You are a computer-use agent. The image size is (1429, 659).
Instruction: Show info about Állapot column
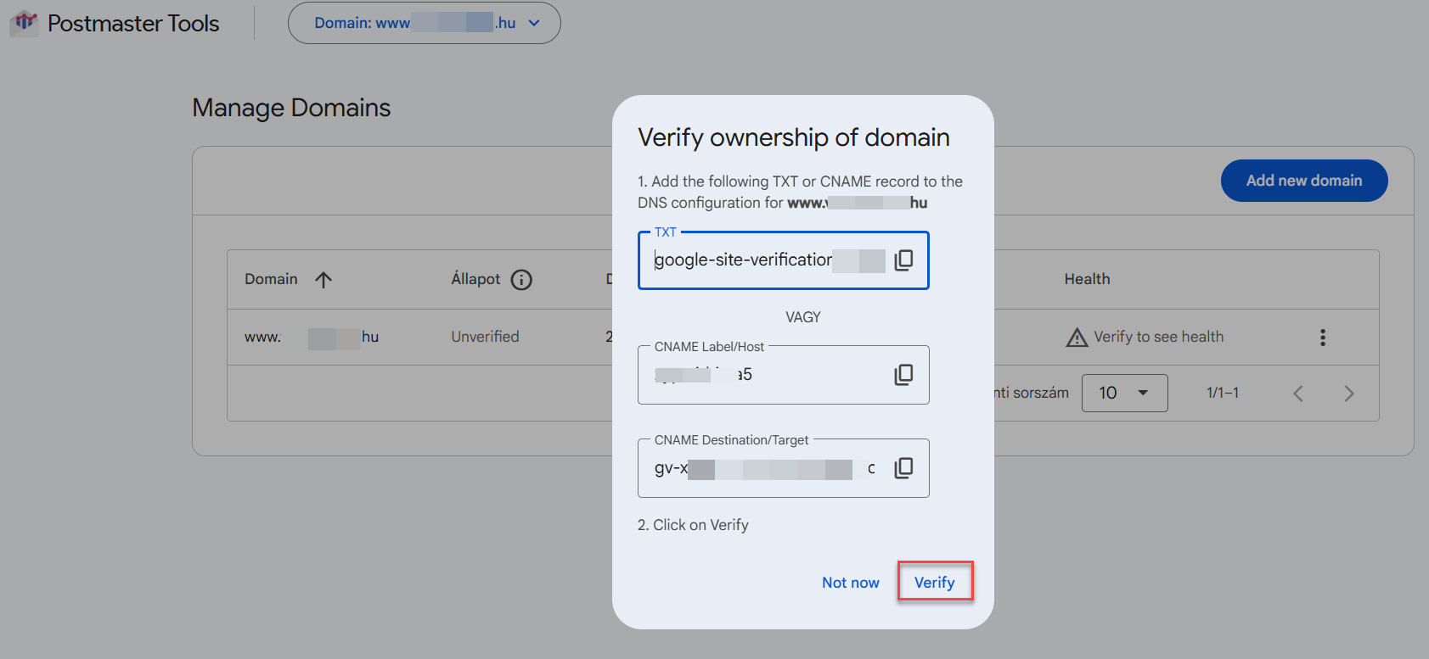tap(521, 280)
